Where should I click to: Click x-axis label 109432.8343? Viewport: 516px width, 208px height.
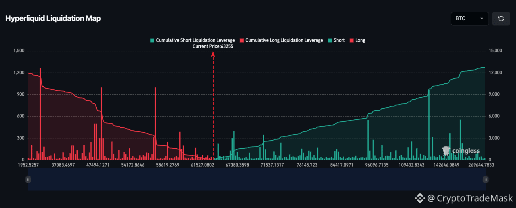click(411, 165)
